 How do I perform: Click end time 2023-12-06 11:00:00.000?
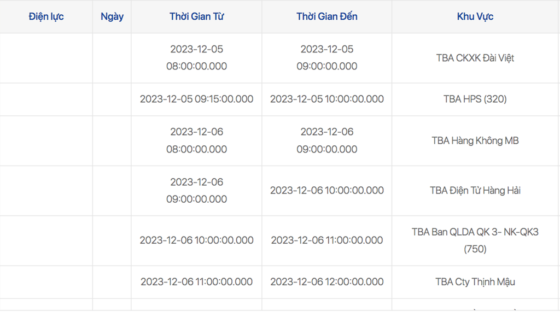point(327,240)
